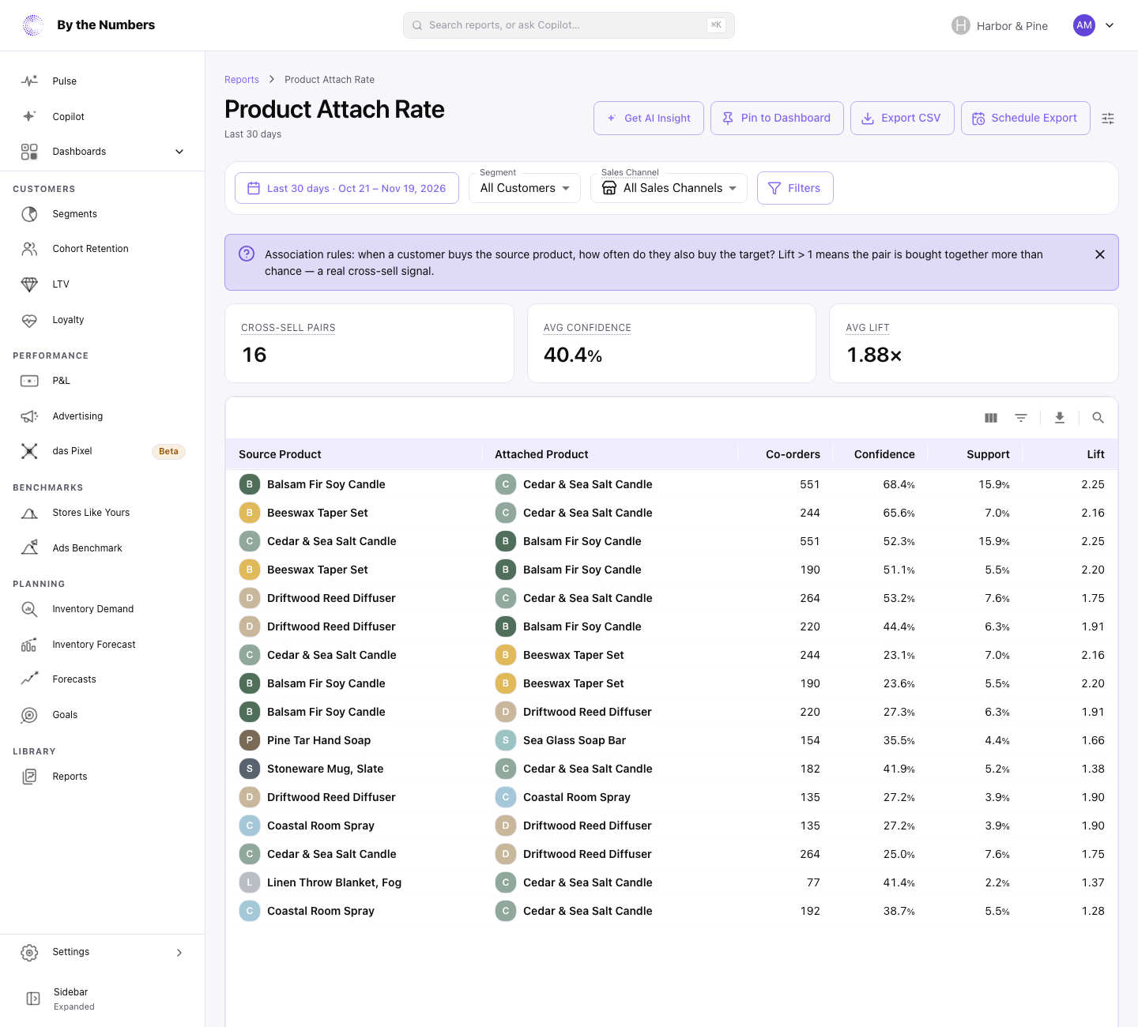Viewport: 1138px width, 1027px height.
Task: Click the Stores Like Yours icon
Action: tap(29, 513)
